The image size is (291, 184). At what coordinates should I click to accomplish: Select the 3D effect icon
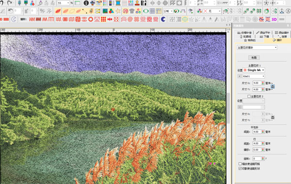click(x=274, y=19)
